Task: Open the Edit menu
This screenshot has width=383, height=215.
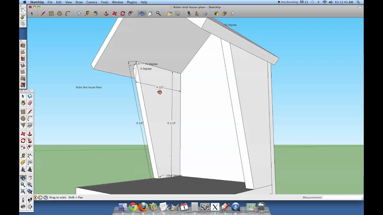Action: coord(59,2)
